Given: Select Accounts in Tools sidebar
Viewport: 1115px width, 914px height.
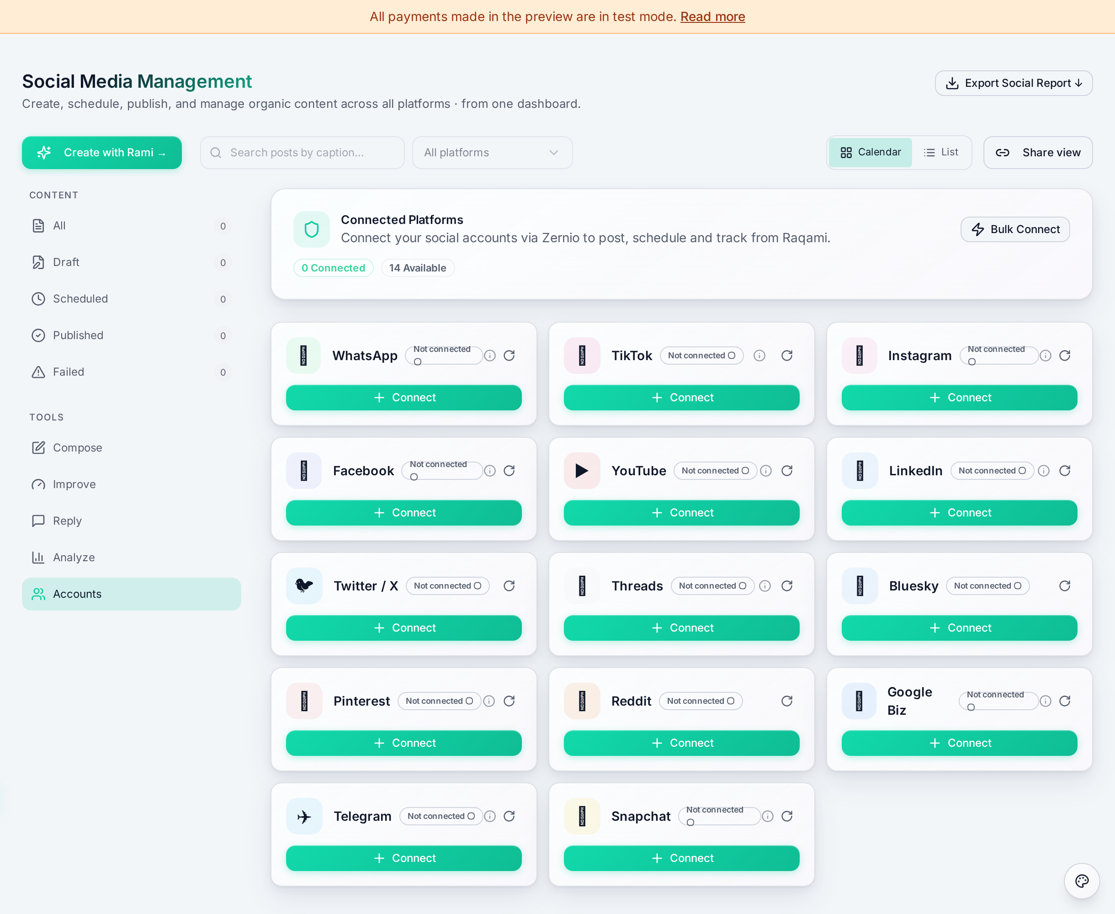Looking at the screenshot, I should [131, 594].
